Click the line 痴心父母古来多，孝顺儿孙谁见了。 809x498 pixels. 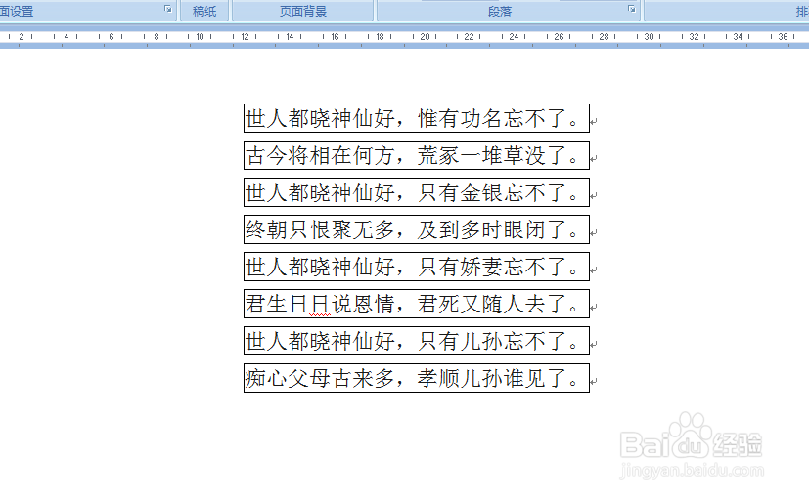pos(417,378)
